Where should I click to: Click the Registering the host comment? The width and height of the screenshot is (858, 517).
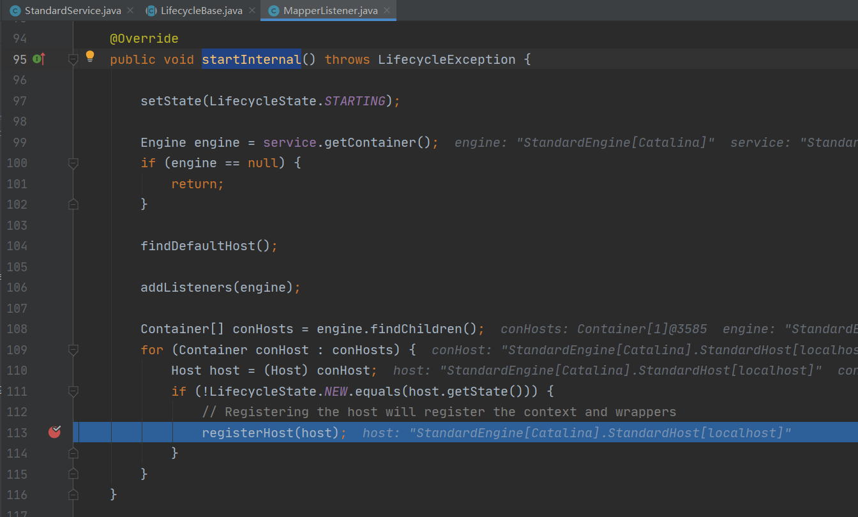pyautogui.click(x=439, y=412)
